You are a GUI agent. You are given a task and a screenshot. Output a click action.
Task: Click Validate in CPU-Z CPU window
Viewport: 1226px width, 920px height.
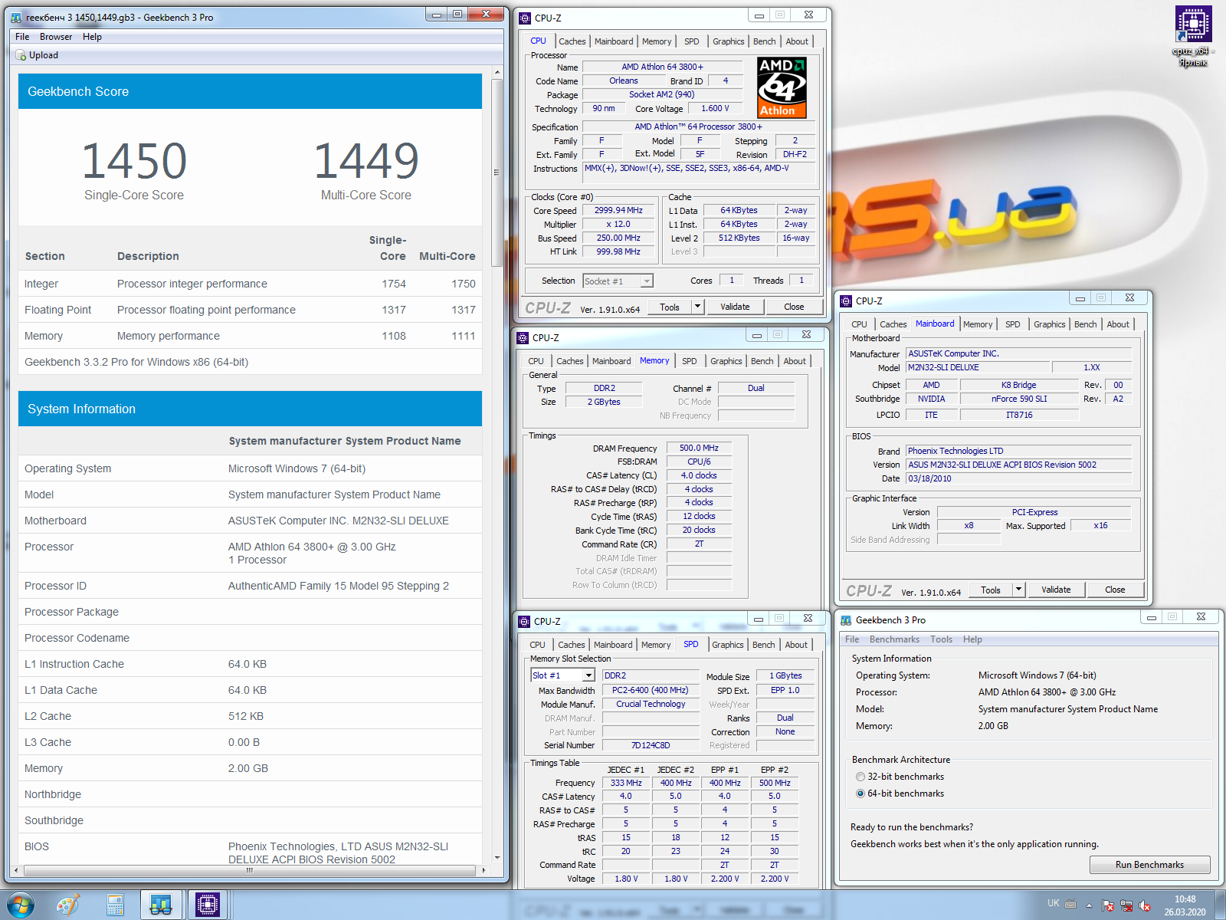pyautogui.click(x=735, y=307)
